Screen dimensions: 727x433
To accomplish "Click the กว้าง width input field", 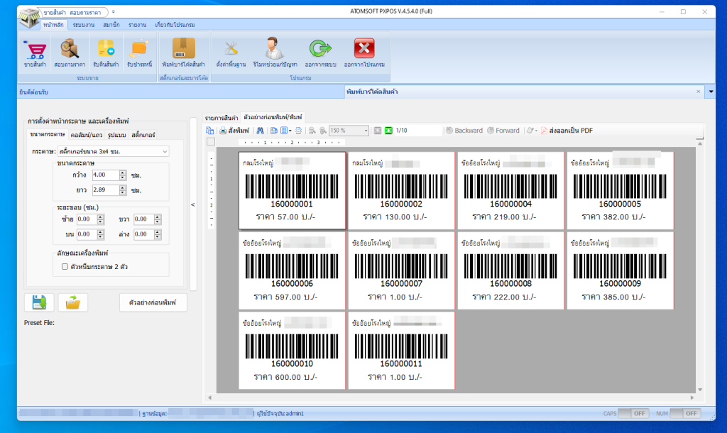I will point(104,175).
